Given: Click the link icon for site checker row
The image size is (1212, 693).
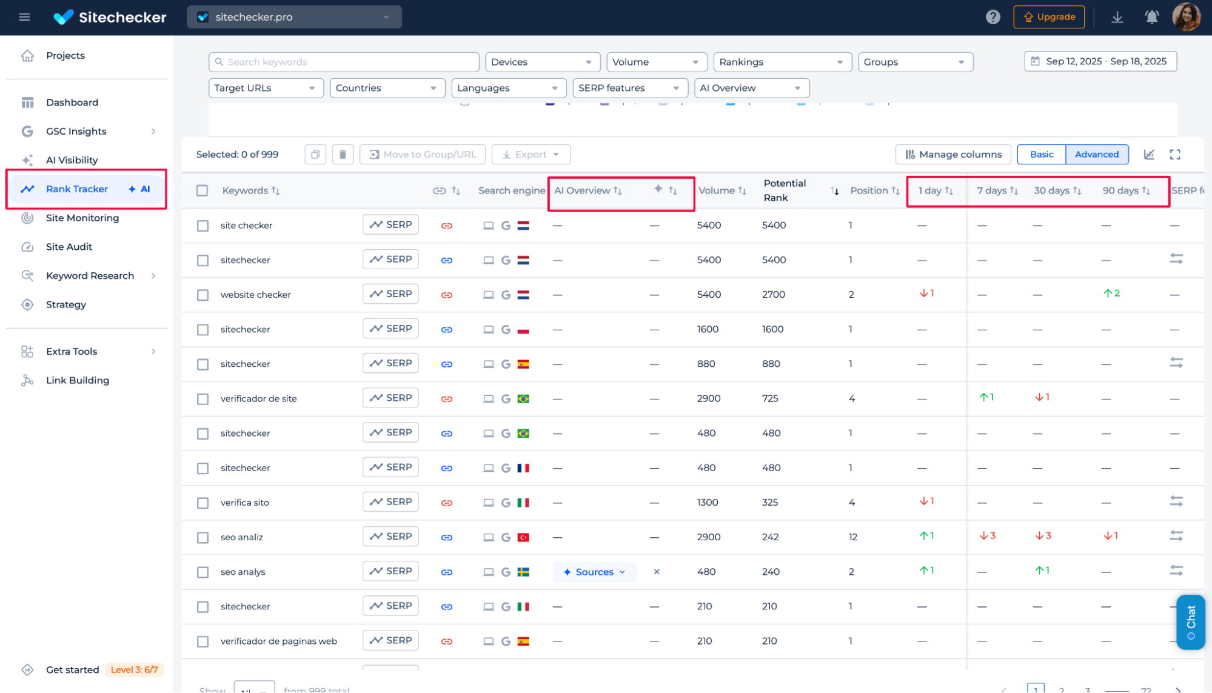Looking at the screenshot, I should [447, 226].
